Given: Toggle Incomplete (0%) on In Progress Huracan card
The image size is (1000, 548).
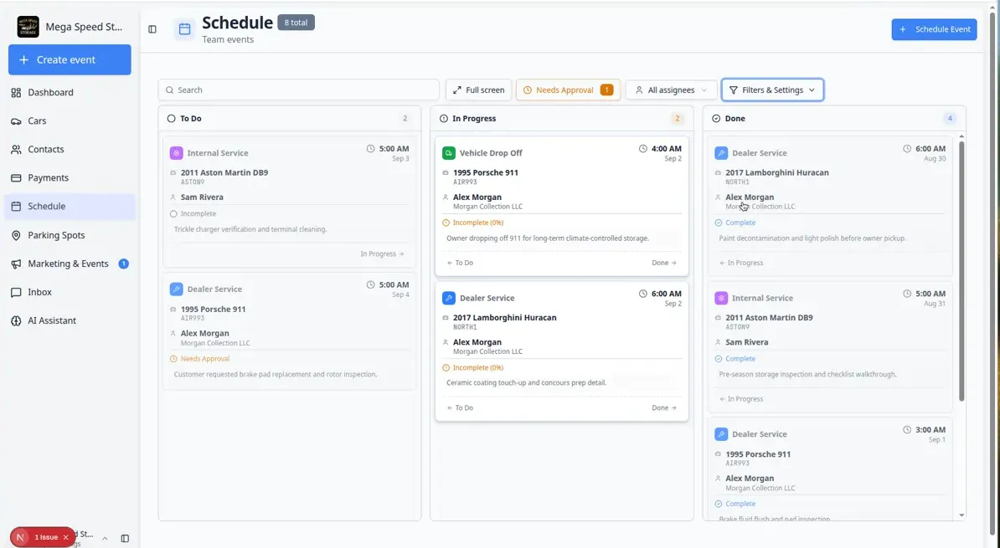Looking at the screenshot, I should [x=472, y=367].
